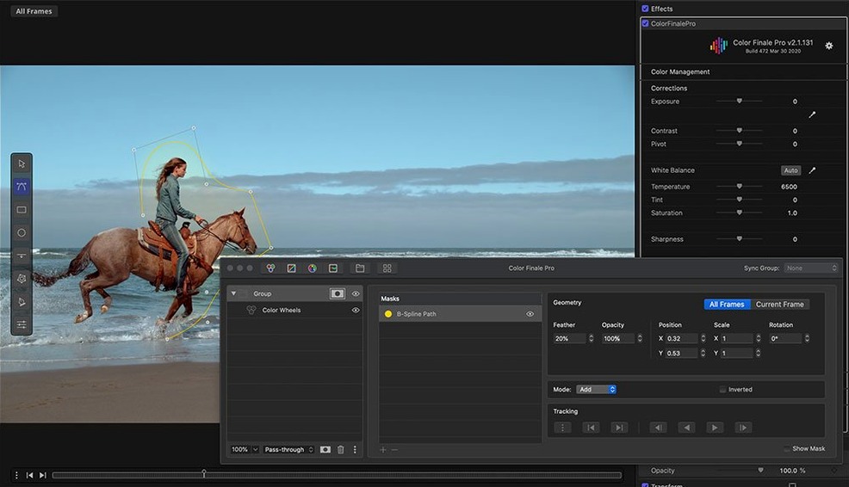Select the angle pen tool in mask toolbar
The width and height of the screenshot is (849, 487).
point(22,302)
